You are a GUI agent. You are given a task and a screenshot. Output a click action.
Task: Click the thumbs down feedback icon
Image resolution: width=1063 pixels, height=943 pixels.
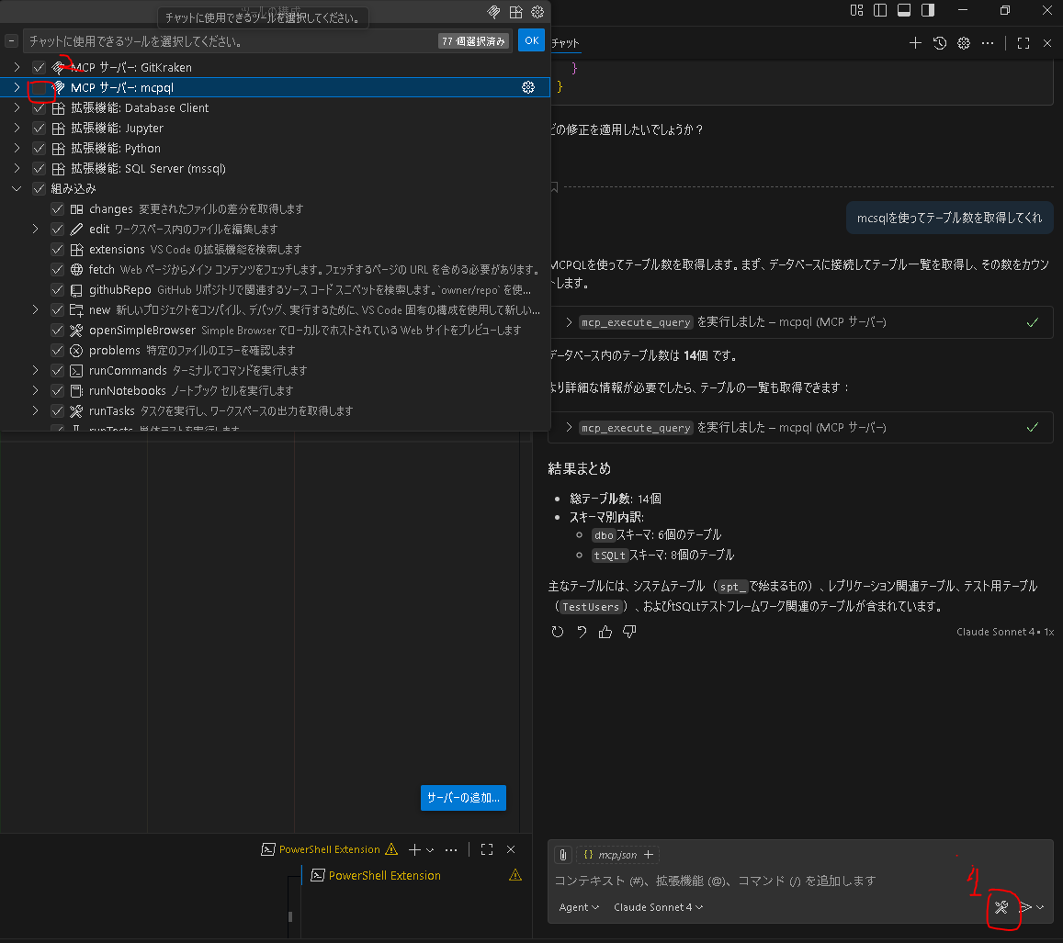tap(629, 632)
